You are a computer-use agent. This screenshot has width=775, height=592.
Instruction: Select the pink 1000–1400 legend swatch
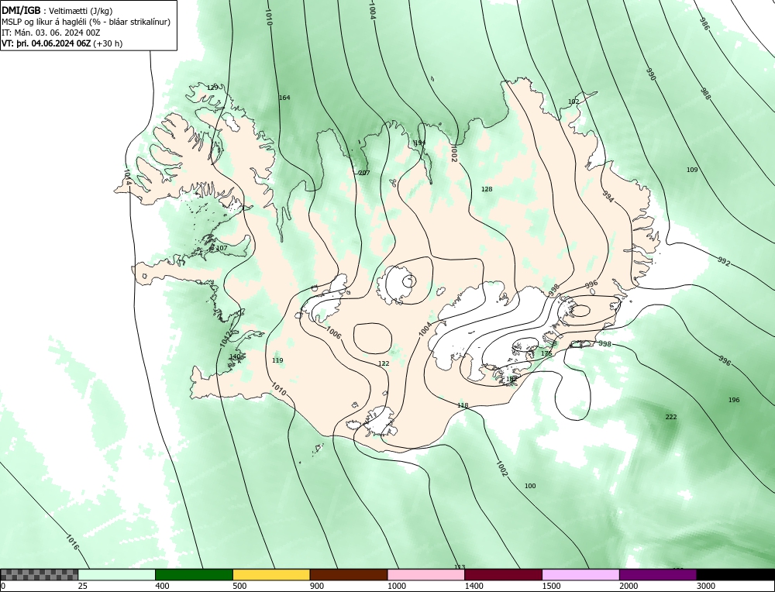tap(426, 575)
